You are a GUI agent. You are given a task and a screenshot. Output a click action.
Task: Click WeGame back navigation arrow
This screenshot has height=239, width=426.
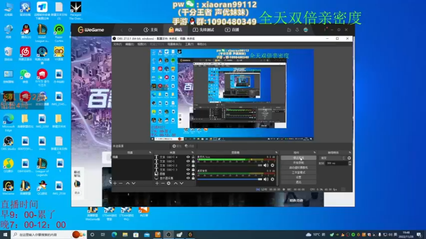pyautogui.click(x=121, y=30)
